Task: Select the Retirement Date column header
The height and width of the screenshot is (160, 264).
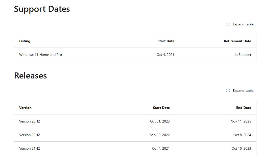Action: (237, 41)
